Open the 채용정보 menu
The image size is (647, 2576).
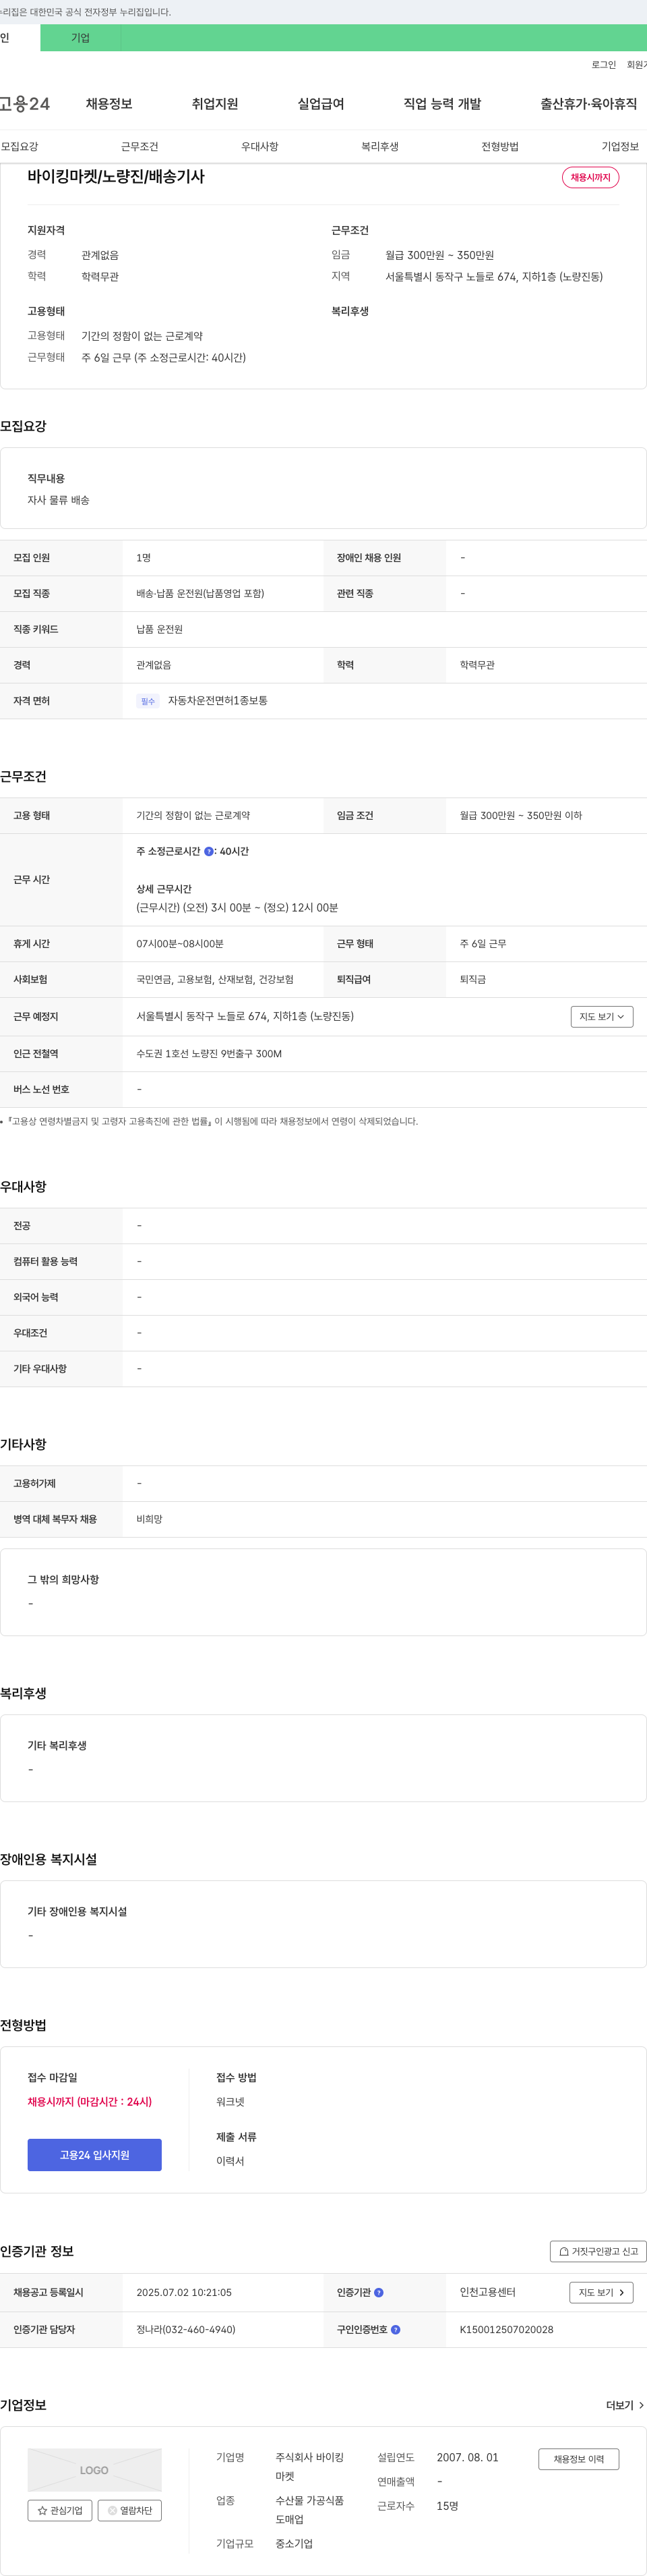point(109,104)
